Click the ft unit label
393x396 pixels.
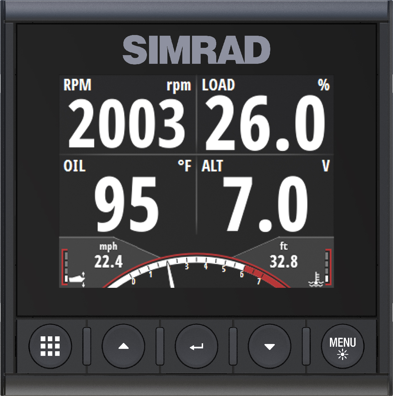click(x=284, y=246)
